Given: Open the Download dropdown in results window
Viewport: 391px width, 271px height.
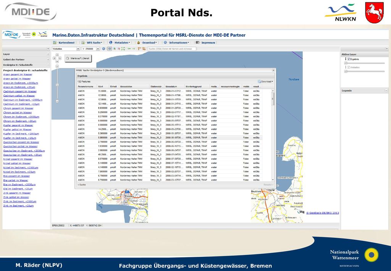Looking at the screenshot, I should tap(266, 81).
